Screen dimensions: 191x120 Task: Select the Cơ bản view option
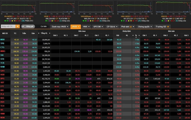click(43, 26)
